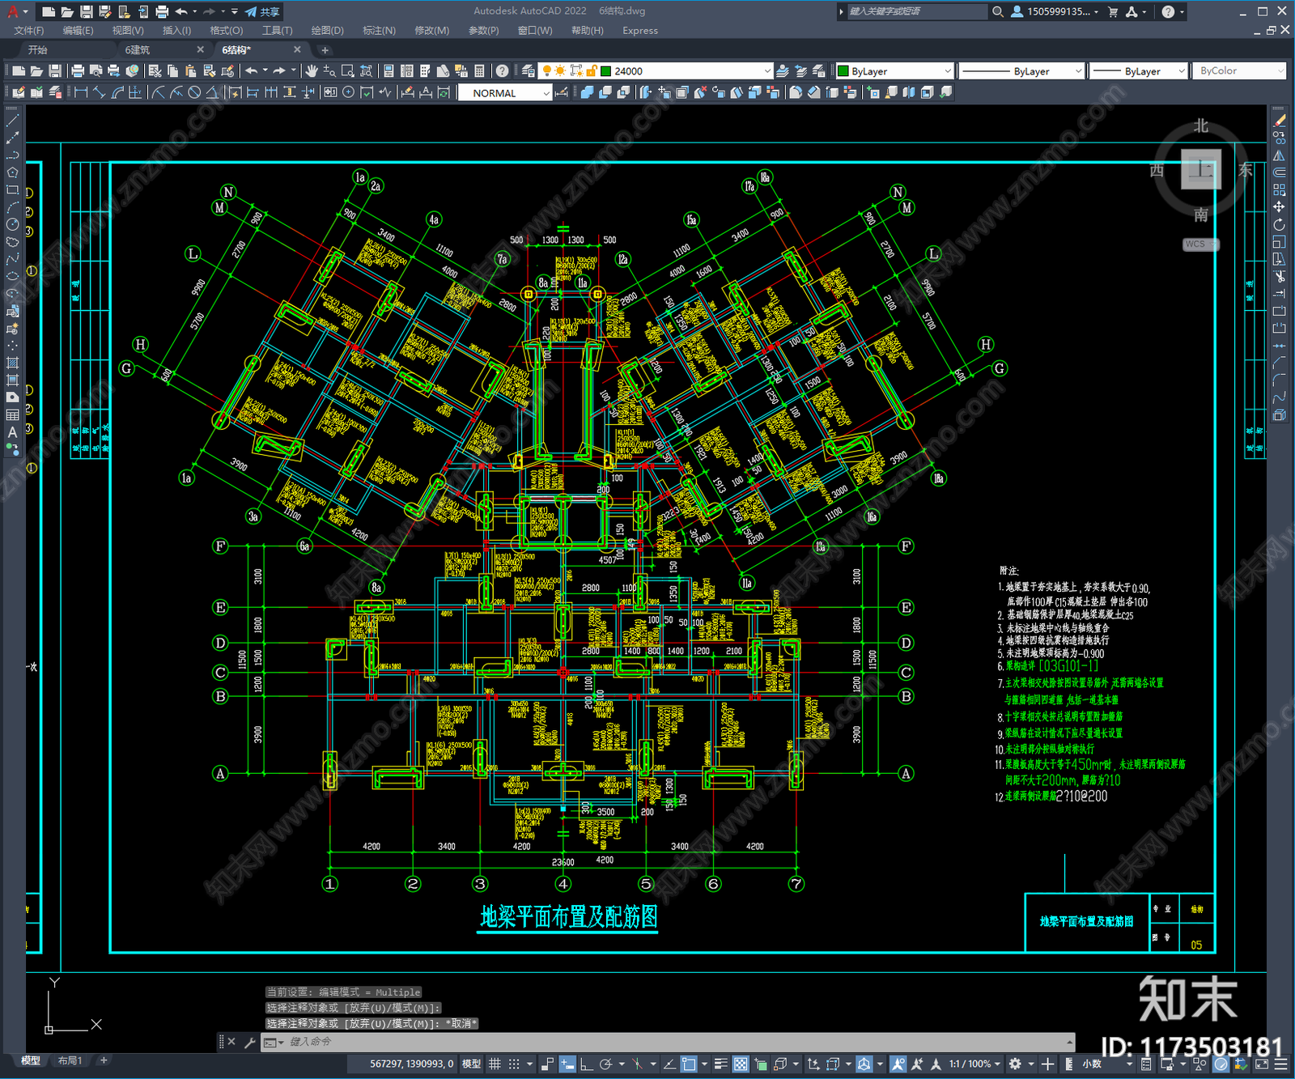Click the 上 face of the ViewCube
Screen dimensions: 1295x1079
1201,169
